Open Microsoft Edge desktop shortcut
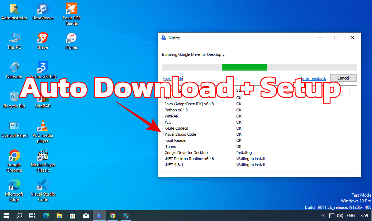This screenshot has height=221, width=372. pyautogui.click(x=14, y=191)
